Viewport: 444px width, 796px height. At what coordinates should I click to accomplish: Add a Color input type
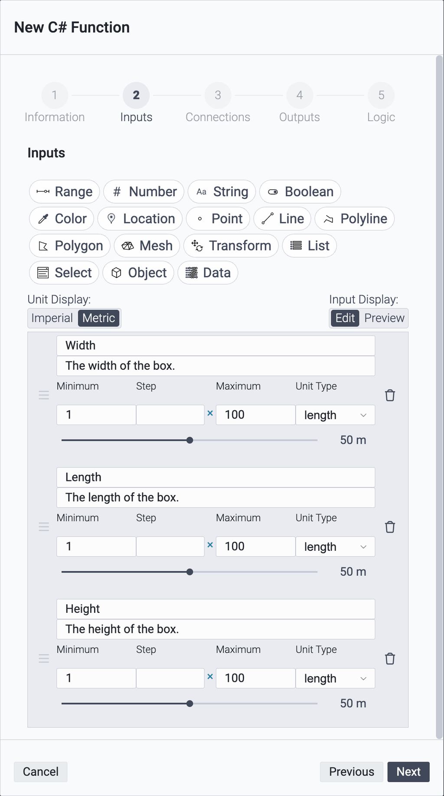62,219
